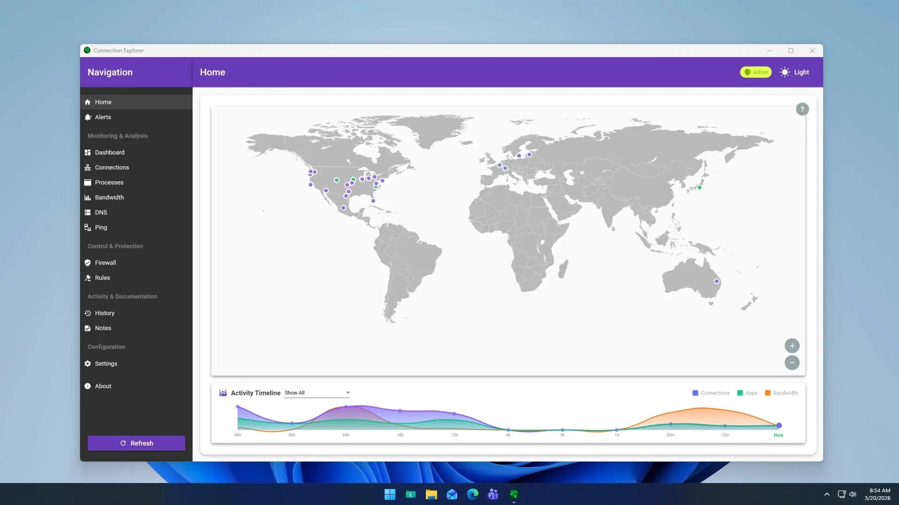Open the DNS page

[x=101, y=212]
